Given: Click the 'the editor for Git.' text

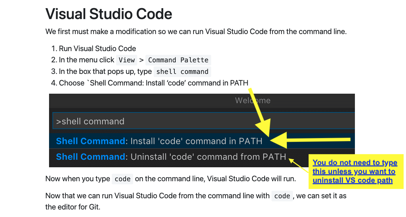Looking at the screenshot, I should pyautogui.click(x=73, y=207).
